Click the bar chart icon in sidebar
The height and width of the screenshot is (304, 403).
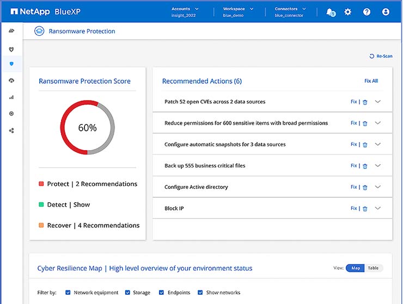tap(11, 97)
